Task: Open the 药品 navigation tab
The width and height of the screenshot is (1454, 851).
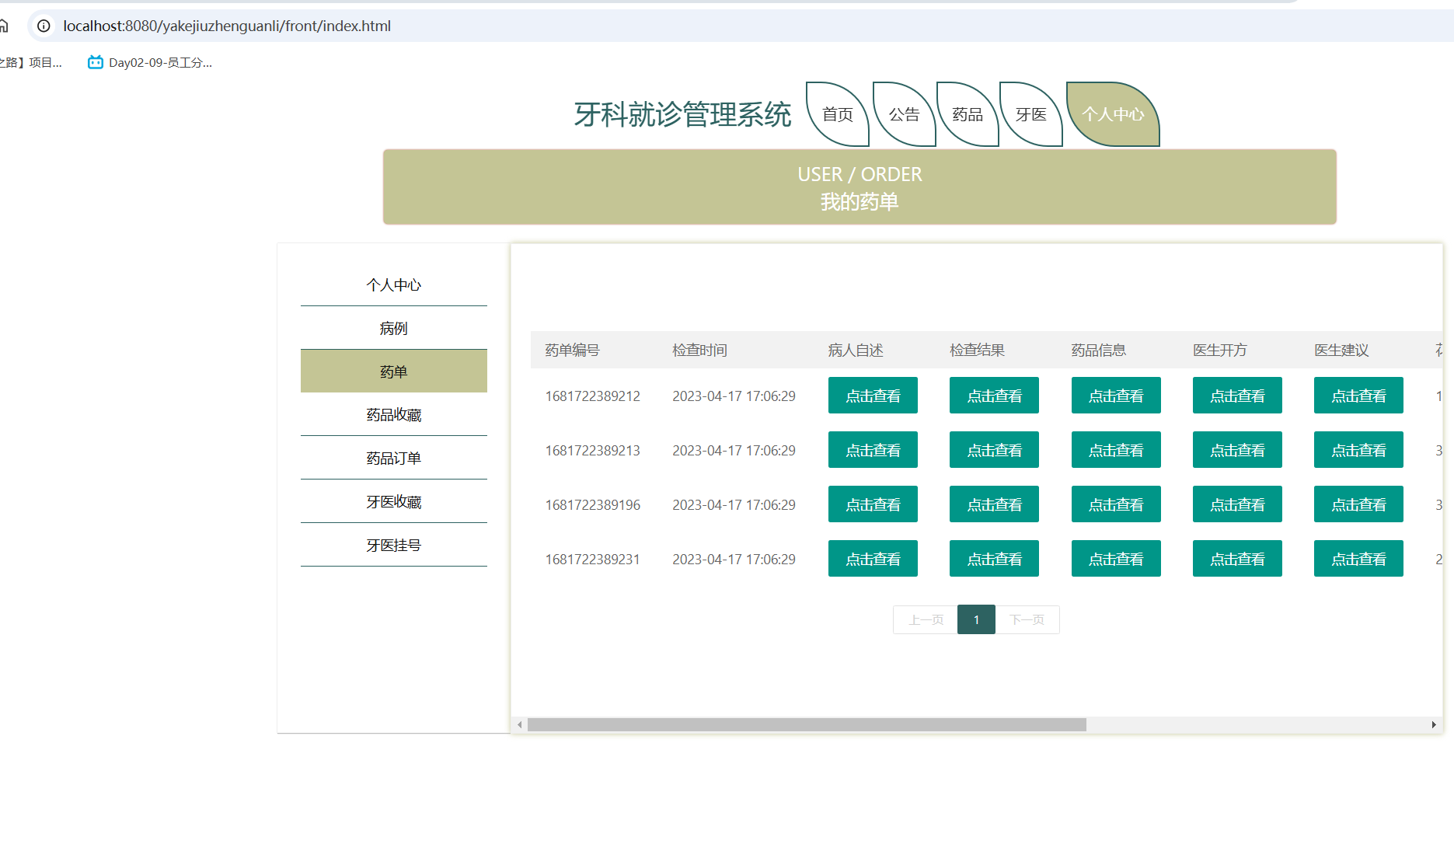Action: tap(968, 114)
